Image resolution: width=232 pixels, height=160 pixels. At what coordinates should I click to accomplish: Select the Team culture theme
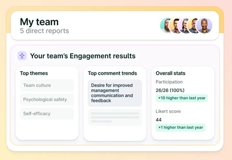(47, 85)
